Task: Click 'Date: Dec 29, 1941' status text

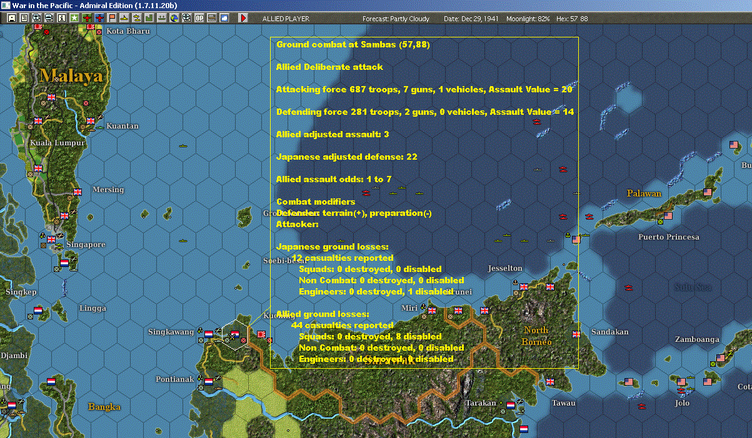Action: pos(470,19)
